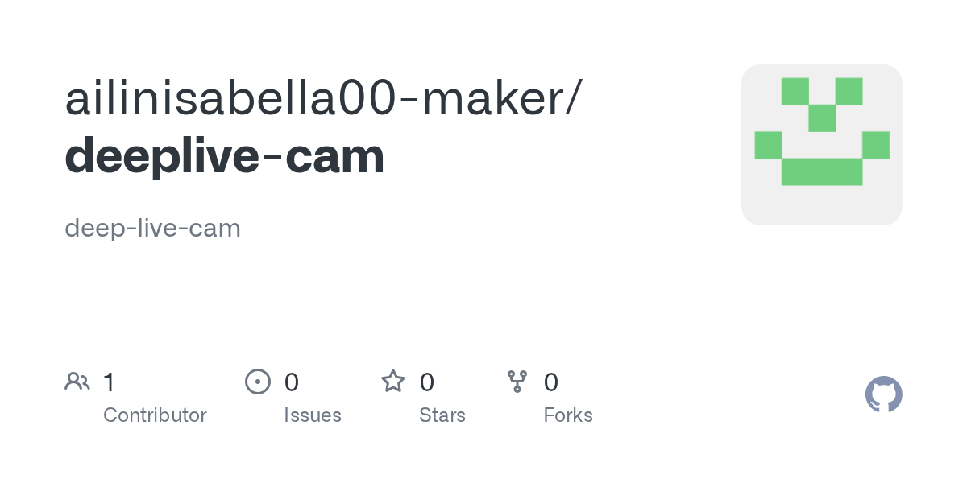This screenshot has height=483, width=967.
Task: Open the green pixel identicon avatar
Action: (x=821, y=145)
